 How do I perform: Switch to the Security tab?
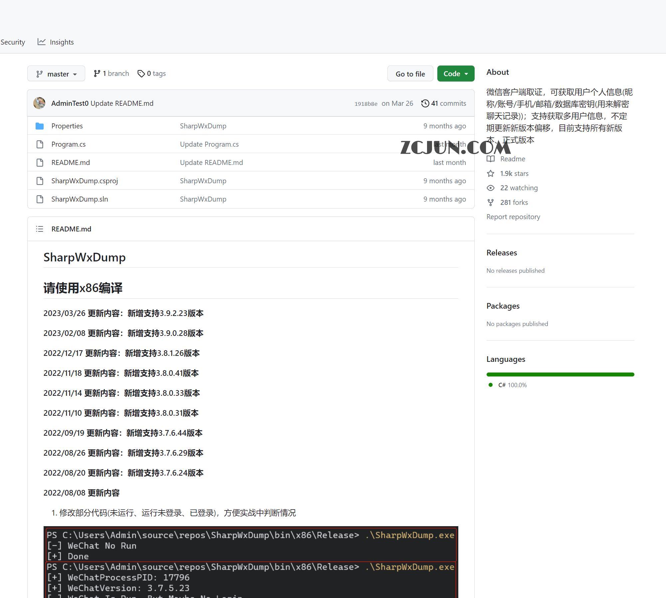point(13,42)
